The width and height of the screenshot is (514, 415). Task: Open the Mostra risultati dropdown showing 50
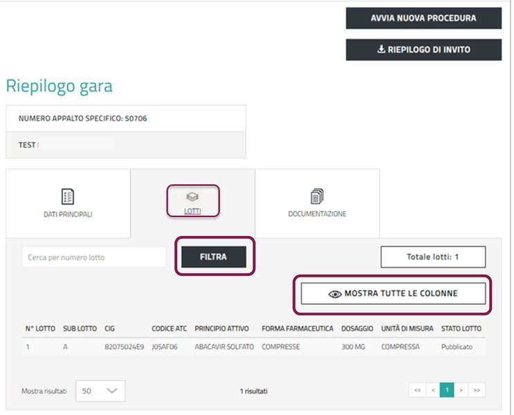coord(100,391)
